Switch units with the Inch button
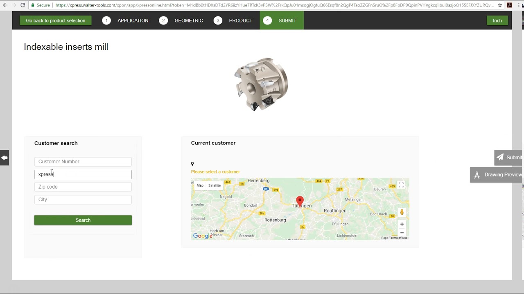Screen dimensions: 524x294 click(x=497, y=20)
